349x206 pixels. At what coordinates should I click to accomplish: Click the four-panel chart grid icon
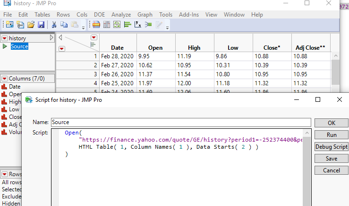coord(117,24)
